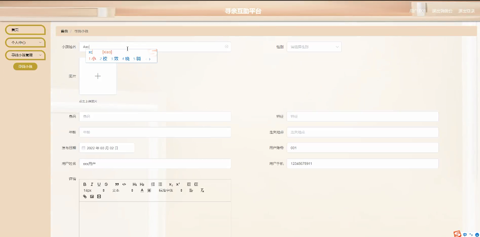Focus the 走失地点 lost location input field
This screenshot has height=237, width=480.
click(362, 132)
